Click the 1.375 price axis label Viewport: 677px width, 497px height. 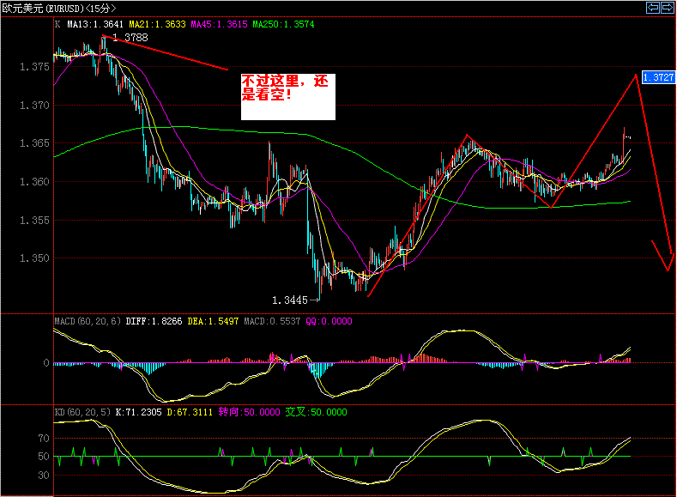point(34,66)
